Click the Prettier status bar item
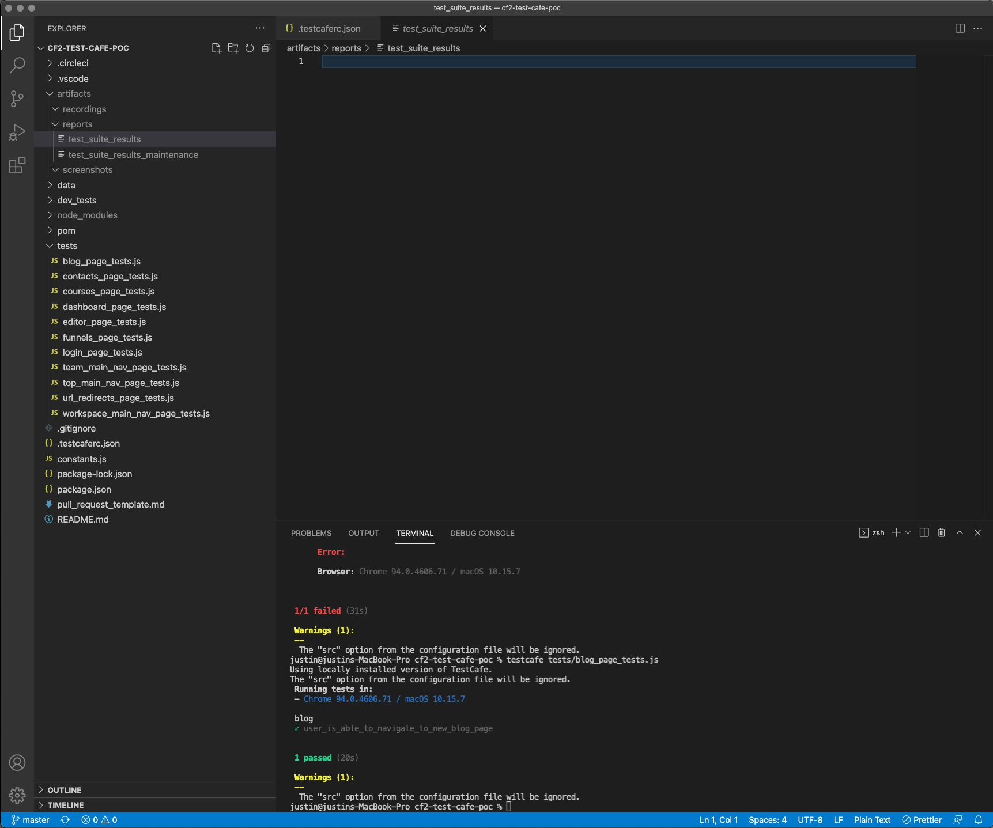 [922, 820]
